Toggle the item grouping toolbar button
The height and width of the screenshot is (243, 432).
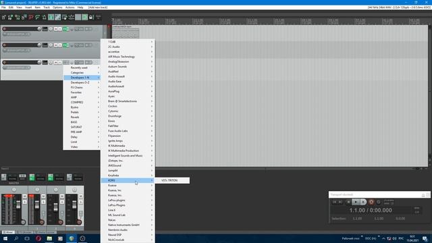(x=57, y=18)
